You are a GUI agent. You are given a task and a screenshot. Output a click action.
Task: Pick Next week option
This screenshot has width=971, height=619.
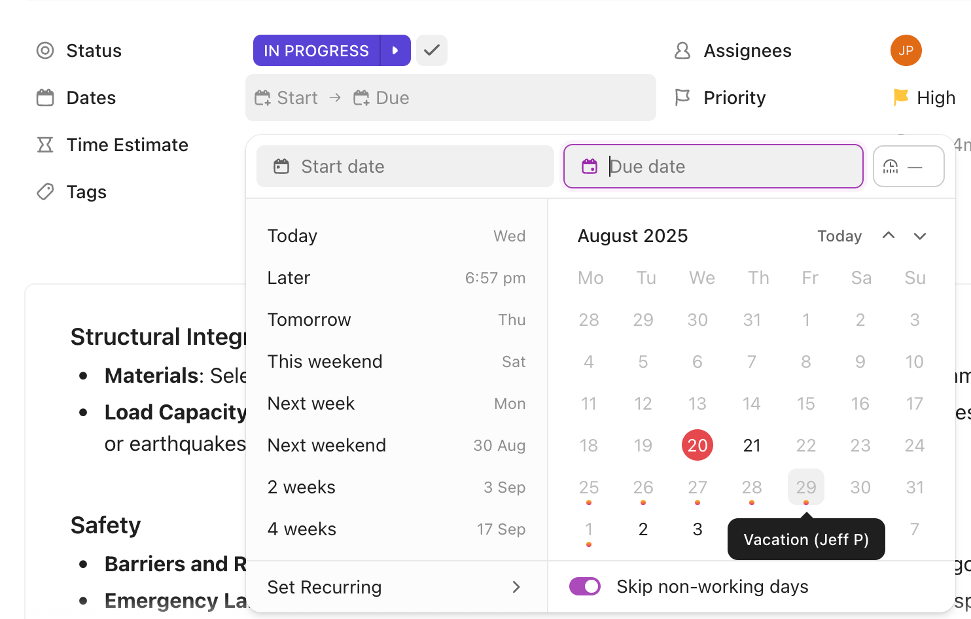[x=397, y=403]
